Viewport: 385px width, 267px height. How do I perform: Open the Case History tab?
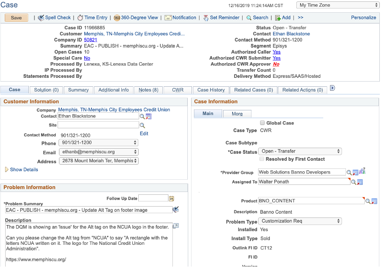211,90
